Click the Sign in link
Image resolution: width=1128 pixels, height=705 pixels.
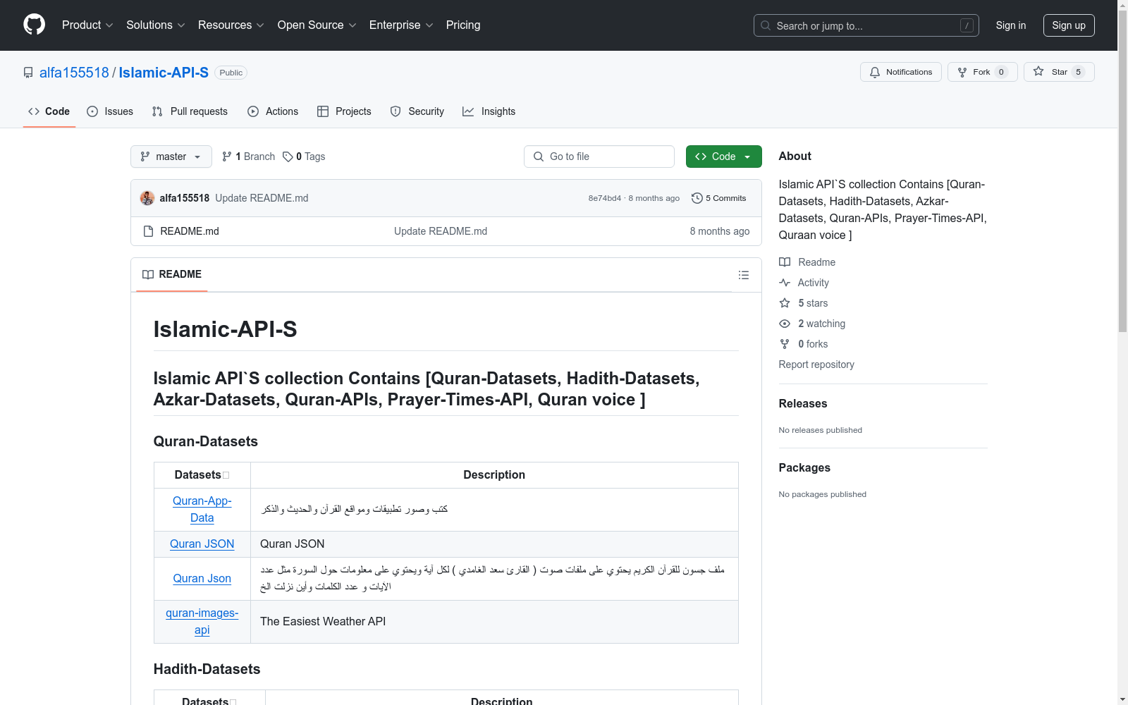click(x=1011, y=25)
